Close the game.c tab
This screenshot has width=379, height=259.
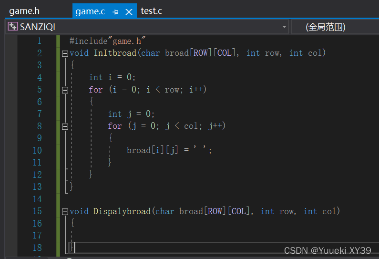click(x=129, y=11)
